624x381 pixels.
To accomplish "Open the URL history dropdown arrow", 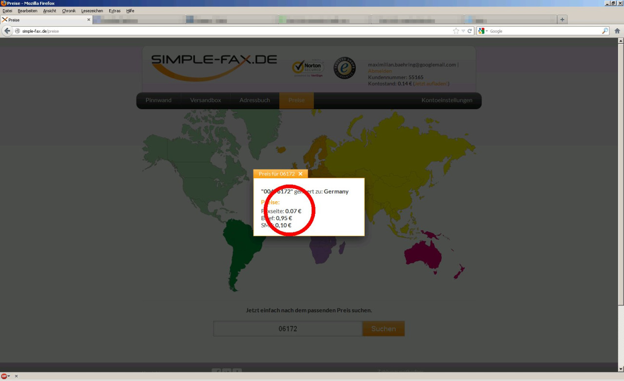I will (463, 31).
